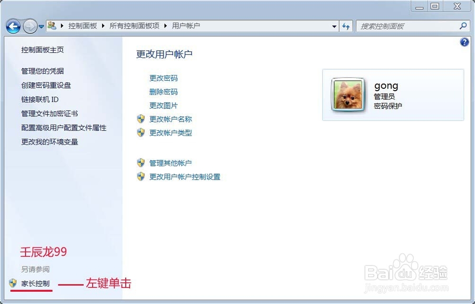Open 更改用户帐户控制设置
The width and height of the screenshot is (475, 304).
(x=185, y=177)
